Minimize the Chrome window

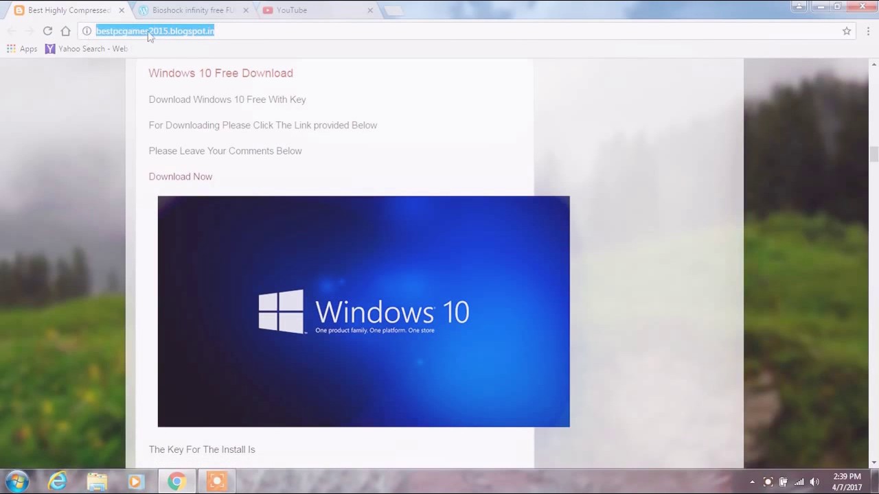tap(819, 6)
